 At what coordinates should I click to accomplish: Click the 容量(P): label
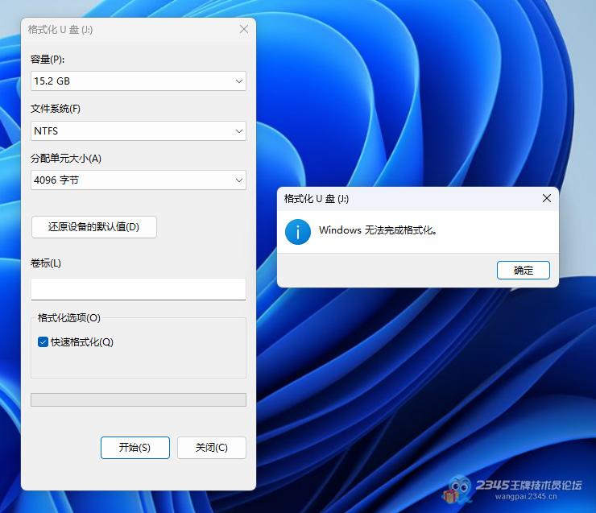pyautogui.click(x=48, y=60)
